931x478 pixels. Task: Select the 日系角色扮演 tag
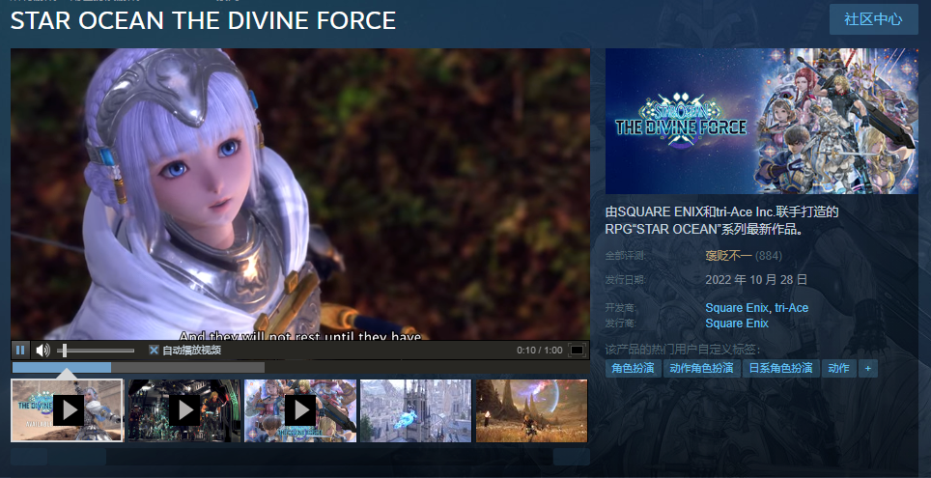coord(780,368)
